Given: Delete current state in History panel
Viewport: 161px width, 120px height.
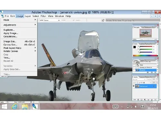Looking at the screenshot, I should coord(155,72).
